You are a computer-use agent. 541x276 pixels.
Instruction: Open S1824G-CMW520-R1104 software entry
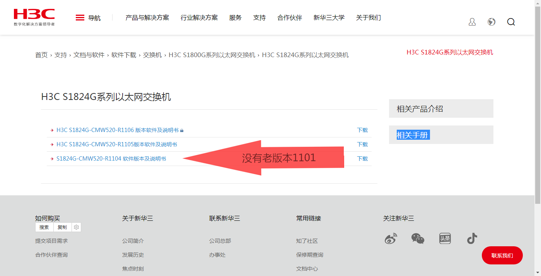point(111,159)
